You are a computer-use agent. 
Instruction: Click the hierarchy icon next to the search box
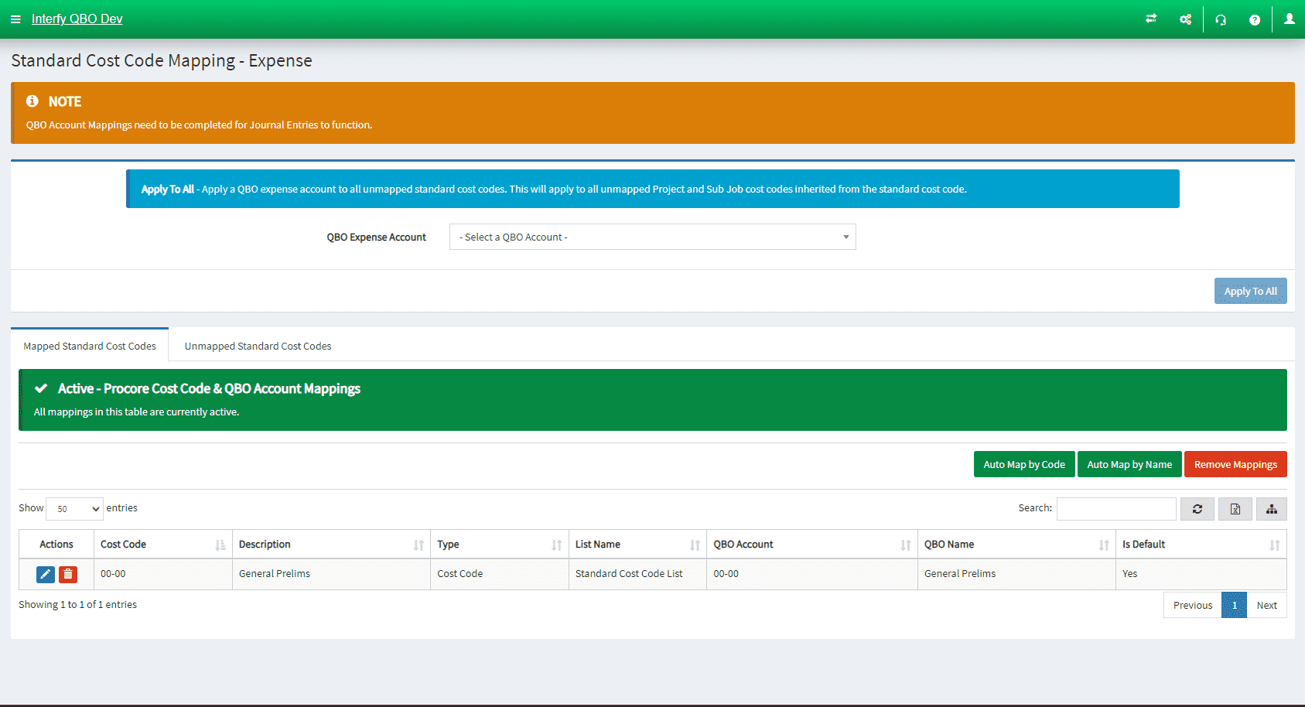click(1271, 508)
